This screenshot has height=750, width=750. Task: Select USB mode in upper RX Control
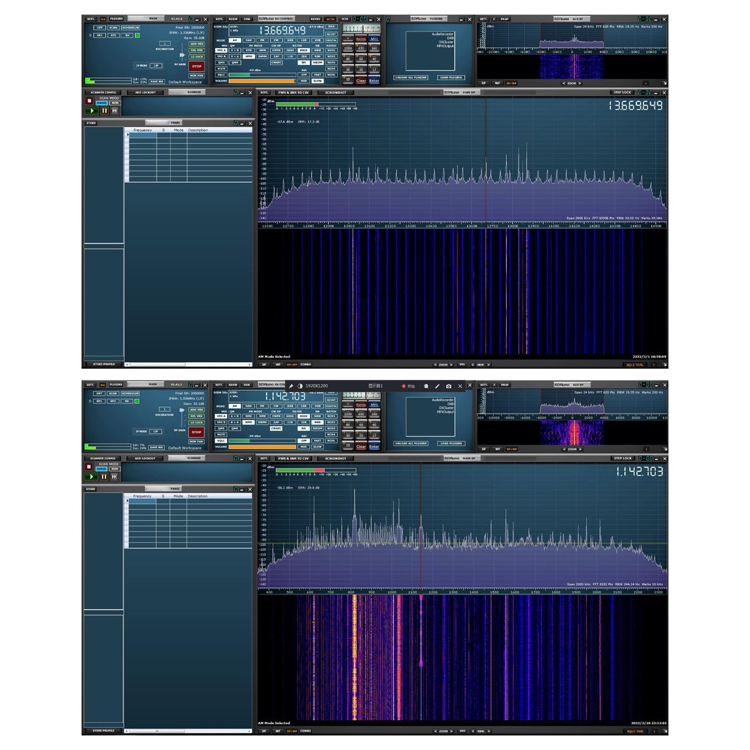318,40
